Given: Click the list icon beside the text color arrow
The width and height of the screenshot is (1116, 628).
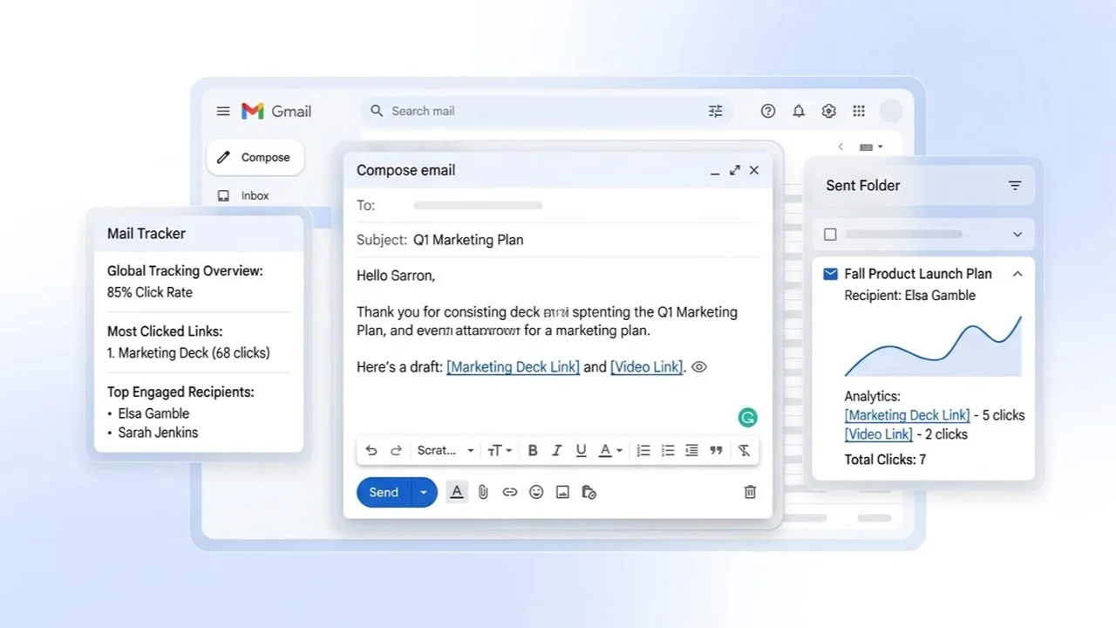Looking at the screenshot, I should (643, 450).
